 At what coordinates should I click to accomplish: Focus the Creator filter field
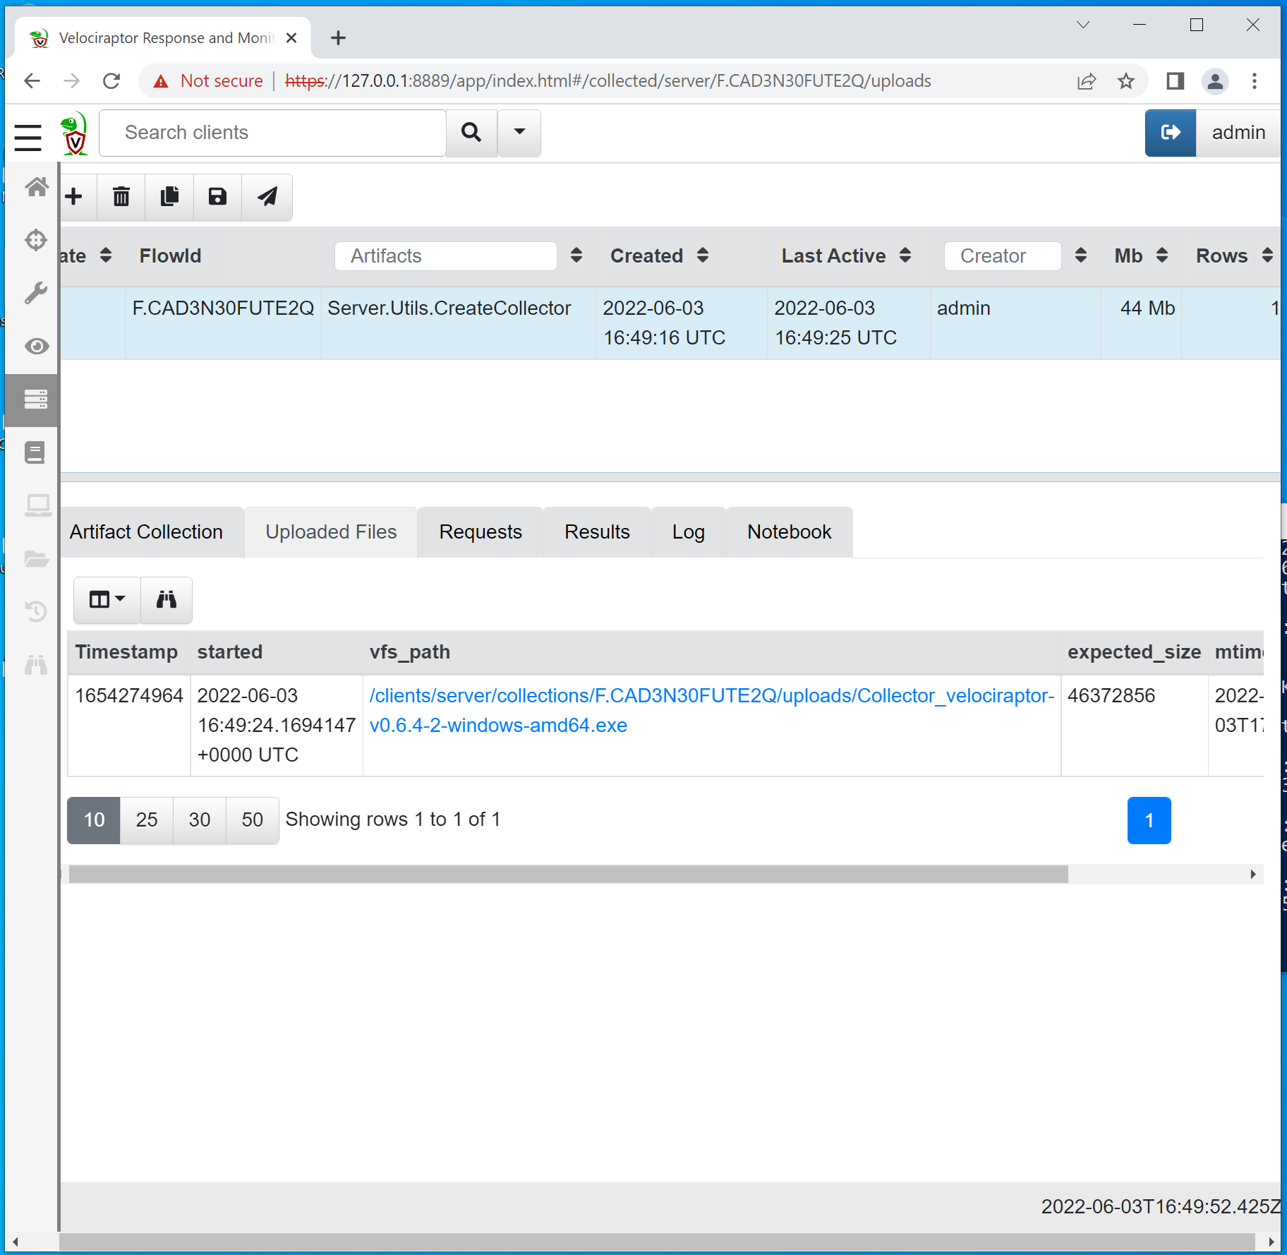(1003, 256)
